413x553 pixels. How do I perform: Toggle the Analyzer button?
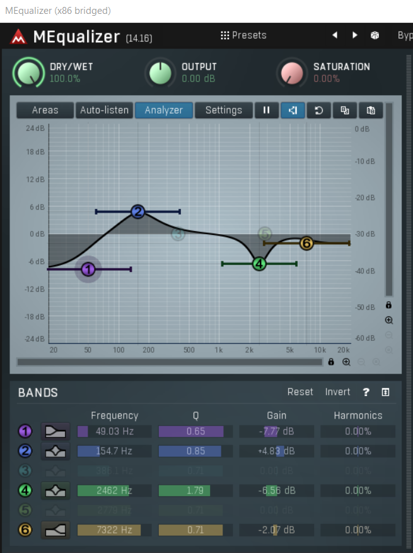pos(164,110)
